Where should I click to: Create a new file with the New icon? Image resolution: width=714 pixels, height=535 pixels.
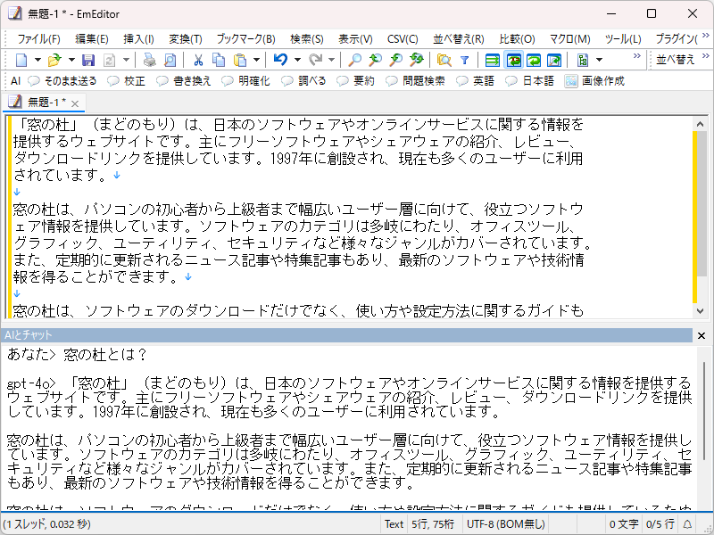click(21, 60)
